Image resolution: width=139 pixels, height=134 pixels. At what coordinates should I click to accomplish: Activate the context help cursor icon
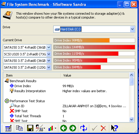pyautogui.click(x=115, y=128)
